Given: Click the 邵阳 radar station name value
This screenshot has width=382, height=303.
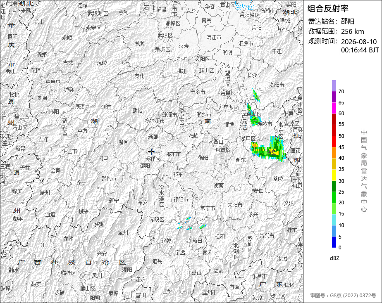Looking at the screenshot, I should [347, 21].
